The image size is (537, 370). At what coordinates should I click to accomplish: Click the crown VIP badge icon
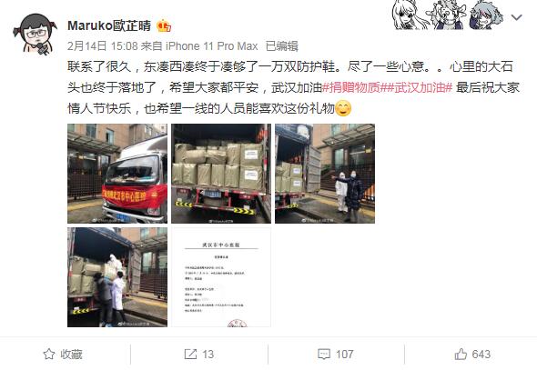164,26
